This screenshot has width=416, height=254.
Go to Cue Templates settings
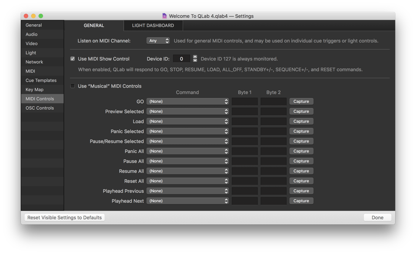point(41,80)
